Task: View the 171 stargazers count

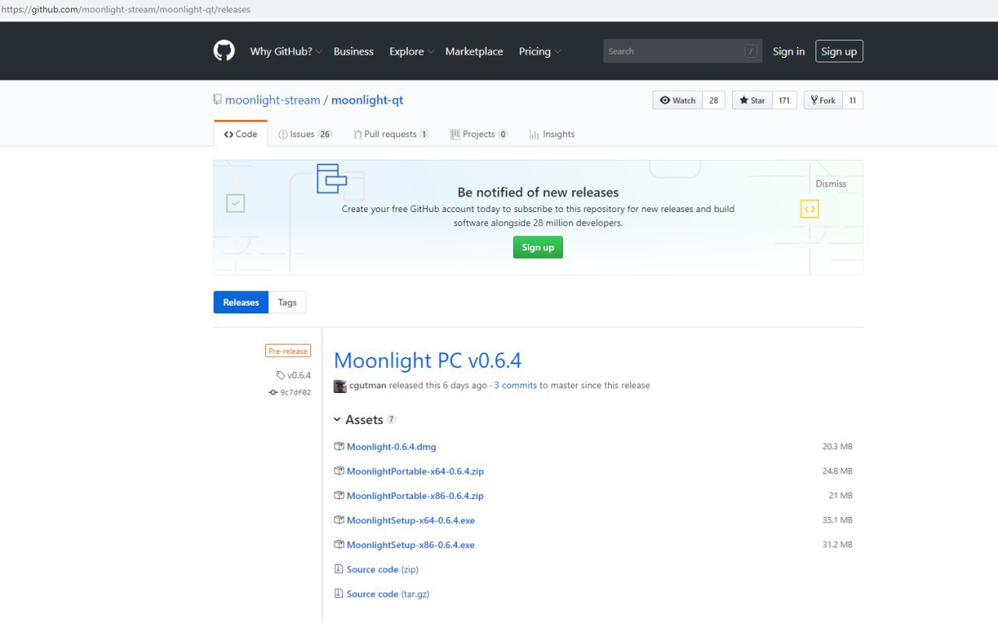Action: pos(784,100)
